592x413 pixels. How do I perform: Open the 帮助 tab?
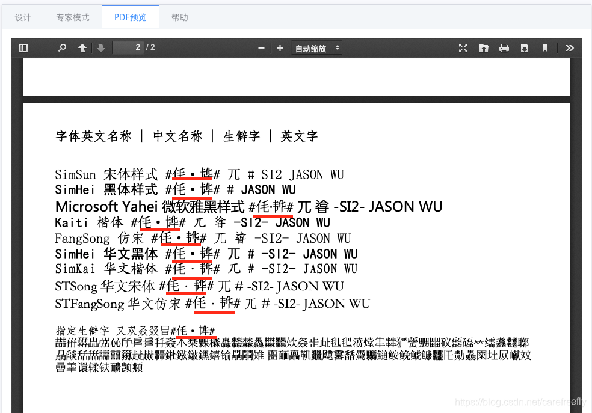tap(180, 17)
